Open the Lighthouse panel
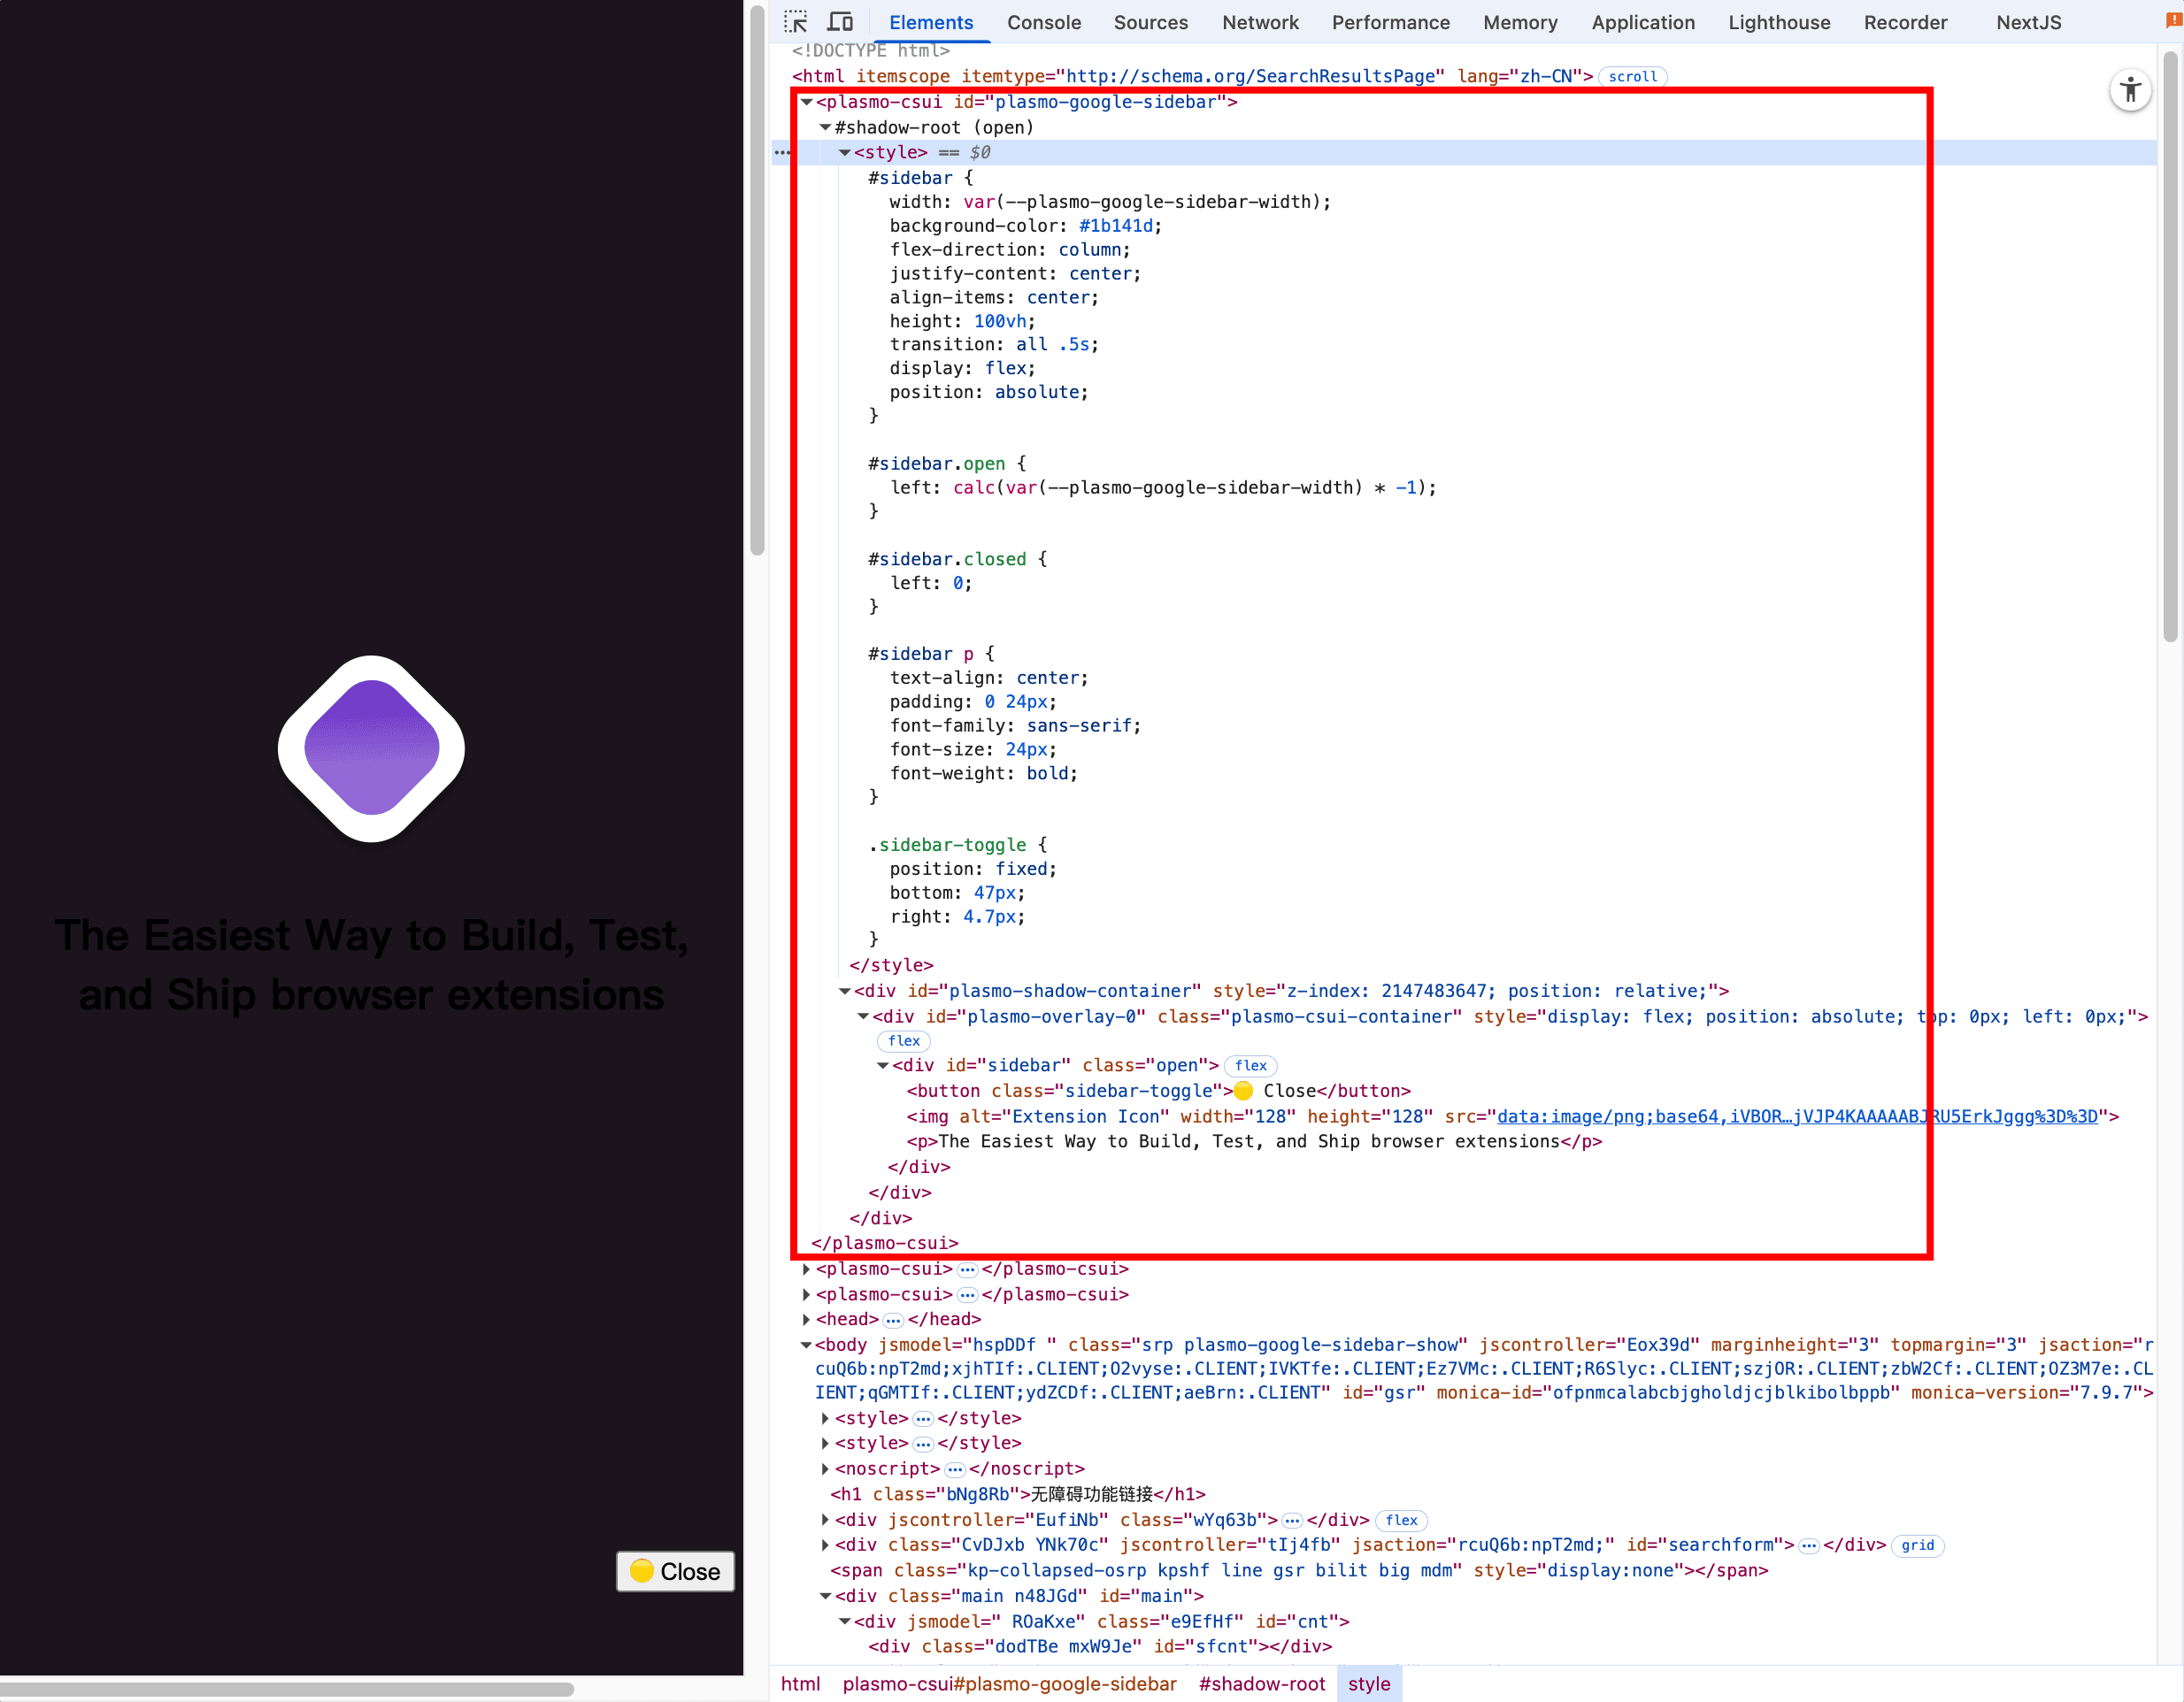This screenshot has width=2184, height=1702. [1779, 22]
